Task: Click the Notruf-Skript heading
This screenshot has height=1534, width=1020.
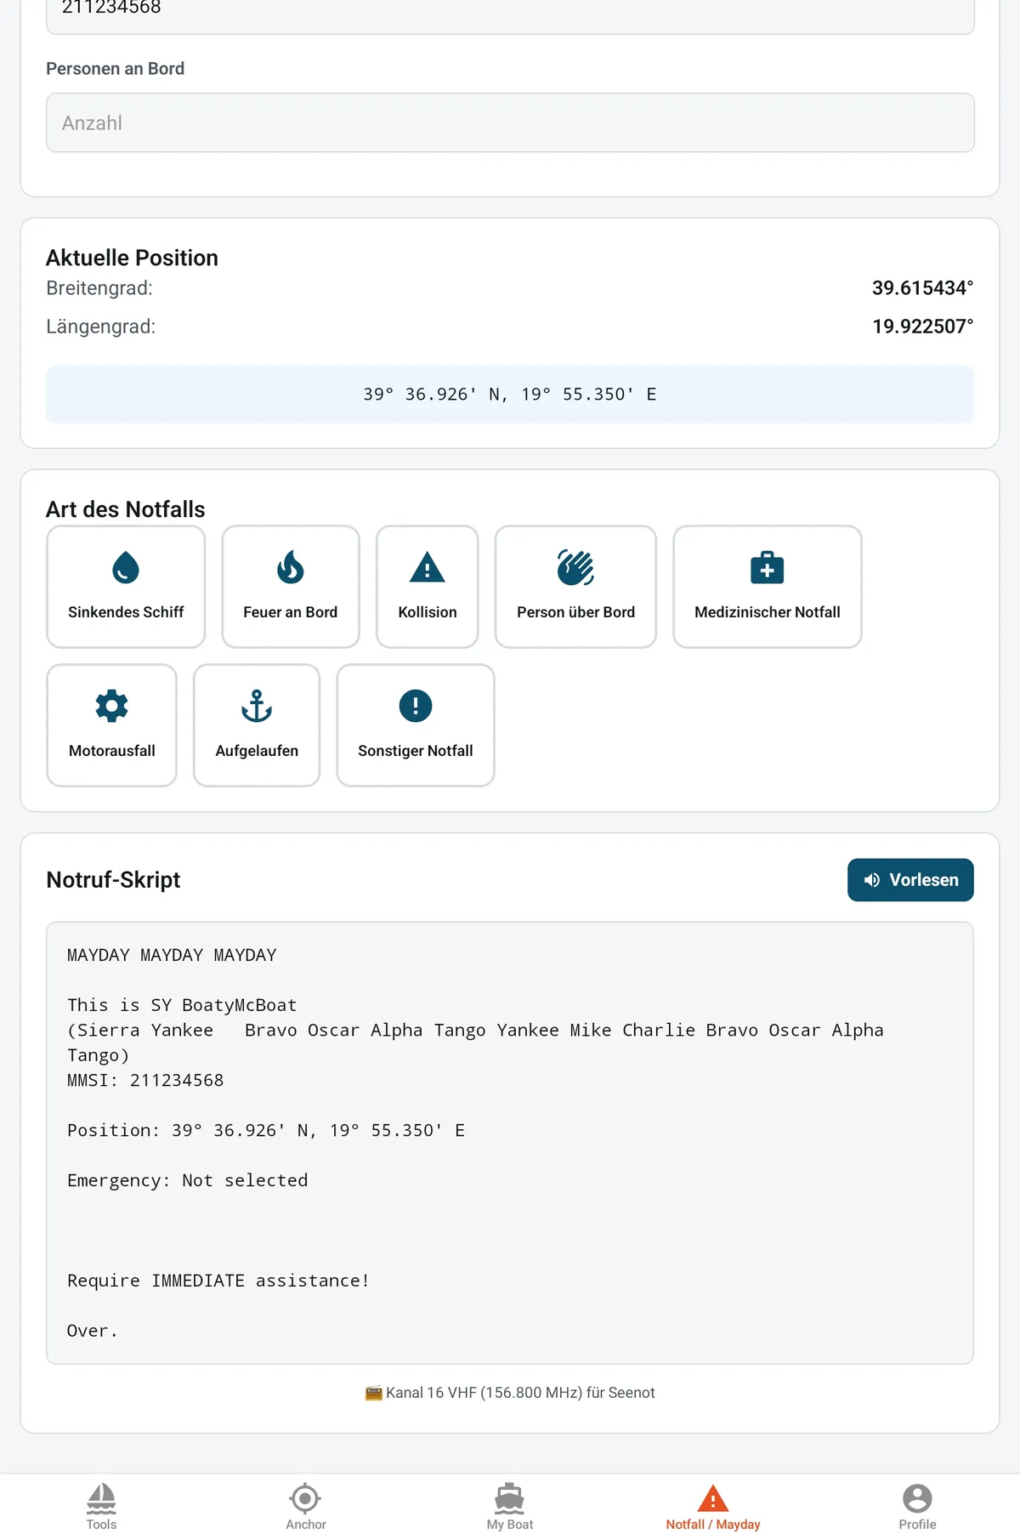Action: 113,880
